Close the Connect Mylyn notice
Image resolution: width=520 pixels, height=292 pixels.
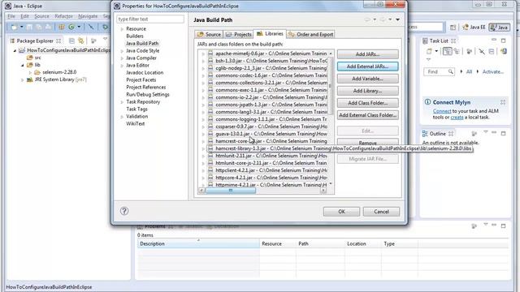tap(503, 102)
